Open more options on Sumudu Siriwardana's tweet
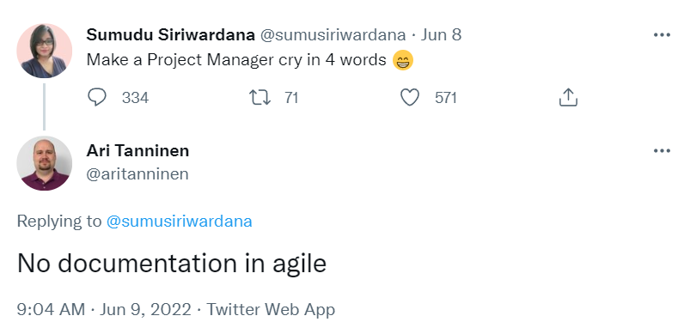The height and width of the screenshot is (322, 684). pyautogui.click(x=662, y=35)
